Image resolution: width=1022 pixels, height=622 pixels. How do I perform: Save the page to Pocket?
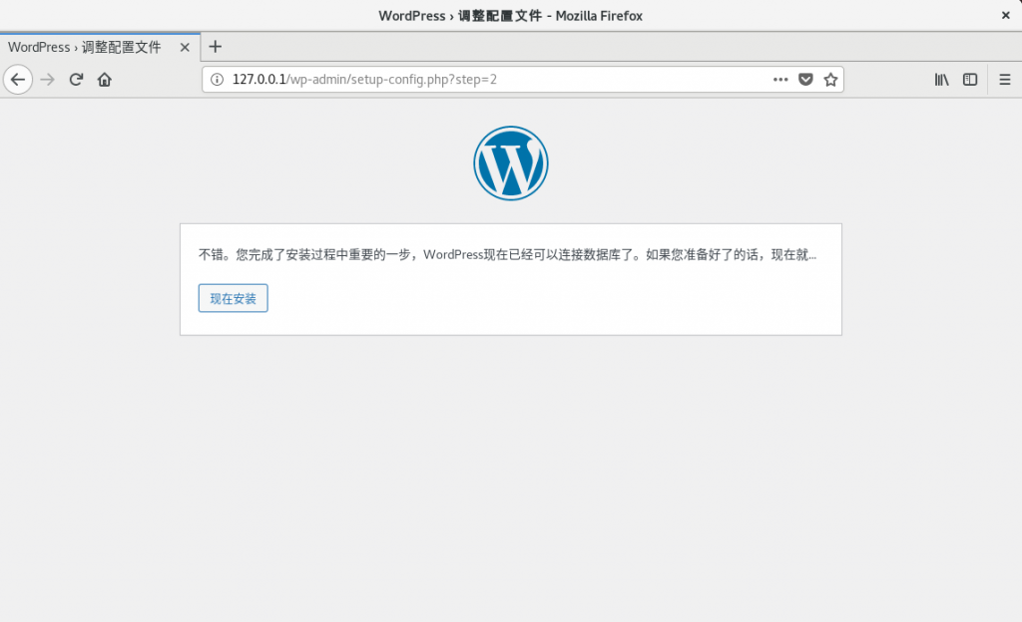[805, 80]
